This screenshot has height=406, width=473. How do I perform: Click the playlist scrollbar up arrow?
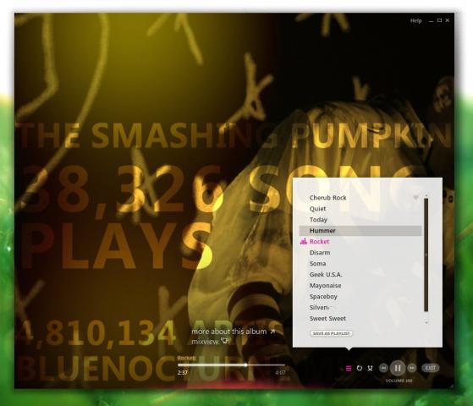[426, 196]
